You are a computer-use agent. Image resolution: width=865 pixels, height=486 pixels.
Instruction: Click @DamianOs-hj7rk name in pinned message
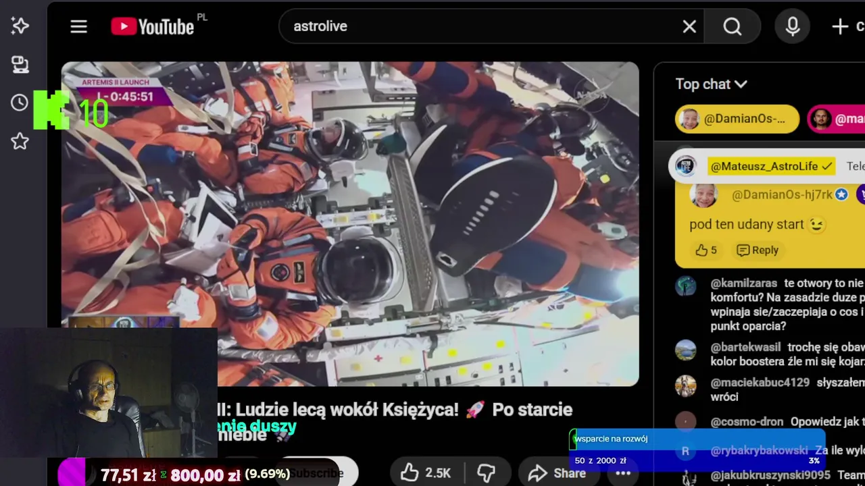click(x=782, y=195)
